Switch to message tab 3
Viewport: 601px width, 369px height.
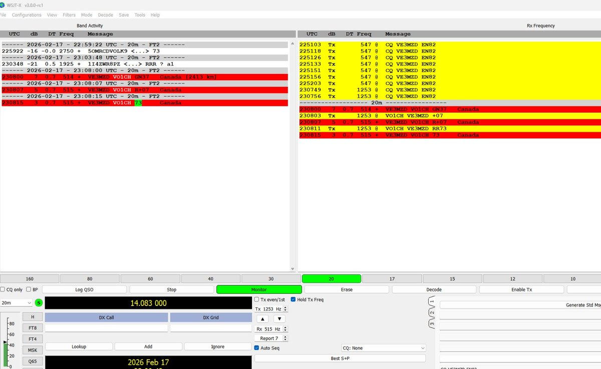[x=432, y=324]
